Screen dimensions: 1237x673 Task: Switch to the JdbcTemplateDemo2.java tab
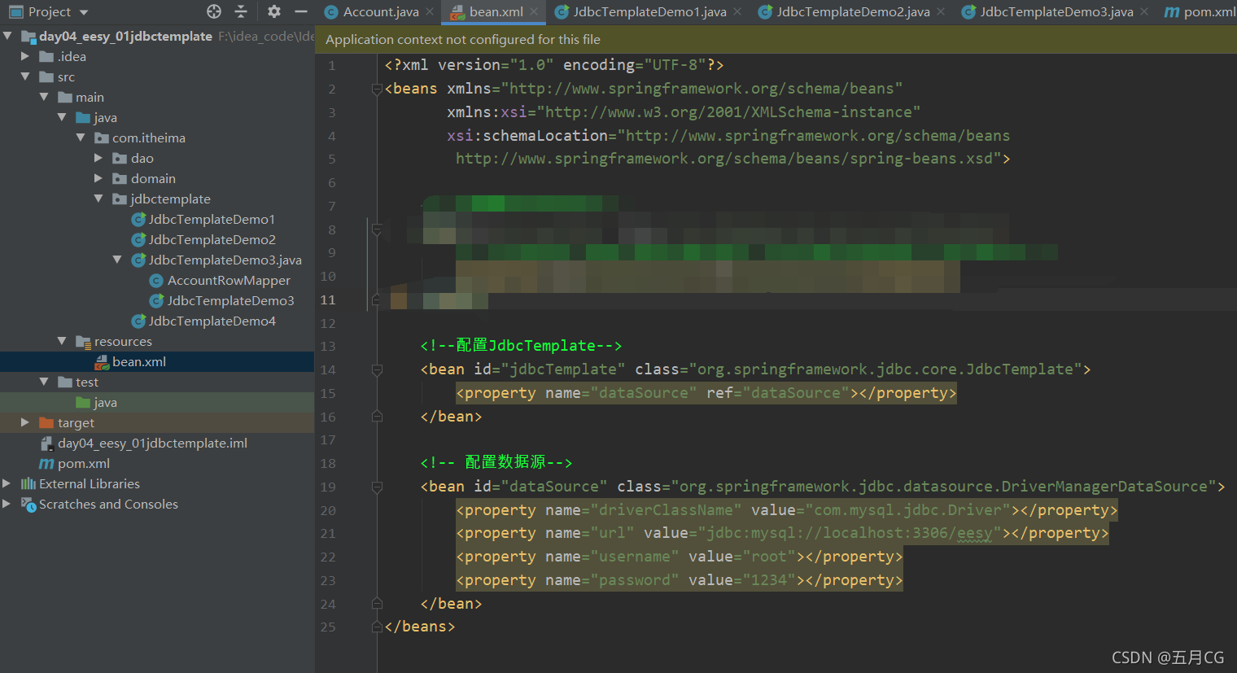click(x=853, y=11)
